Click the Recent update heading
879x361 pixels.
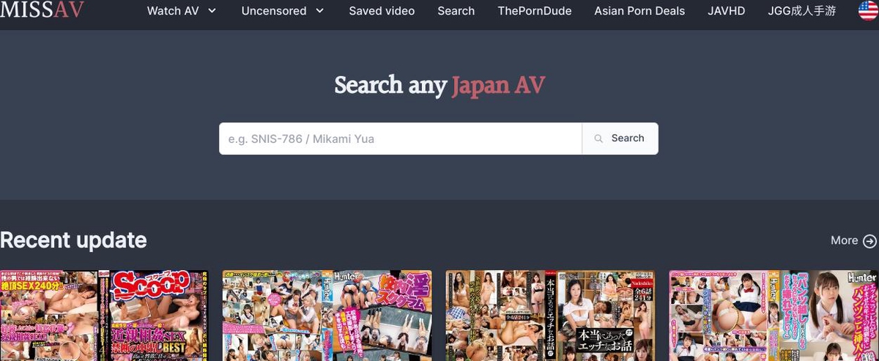click(73, 240)
